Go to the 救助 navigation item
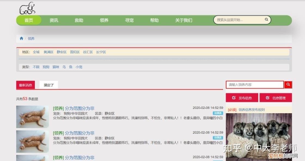 click(79, 20)
